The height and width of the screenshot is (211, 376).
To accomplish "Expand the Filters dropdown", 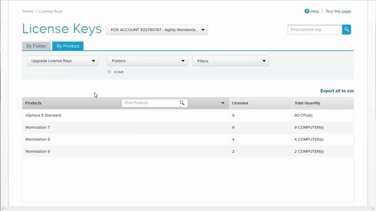I will pyautogui.click(x=231, y=61).
